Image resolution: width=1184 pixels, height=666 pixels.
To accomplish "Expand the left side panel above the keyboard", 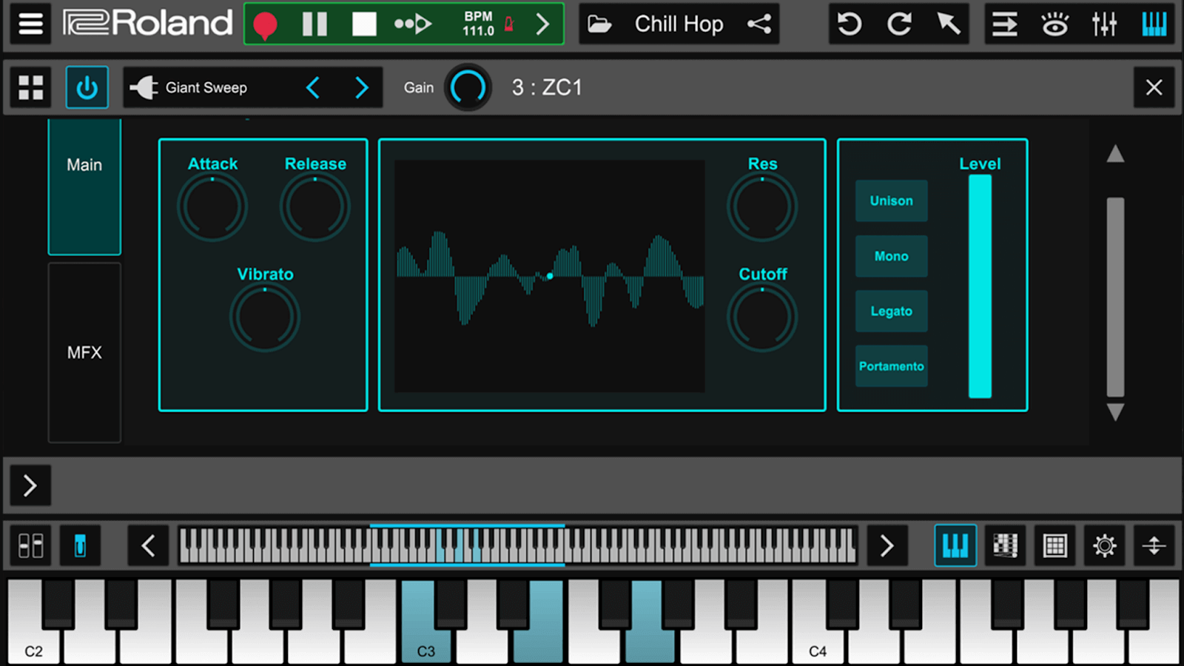I will pyautogui.click(x=30, y=485).
